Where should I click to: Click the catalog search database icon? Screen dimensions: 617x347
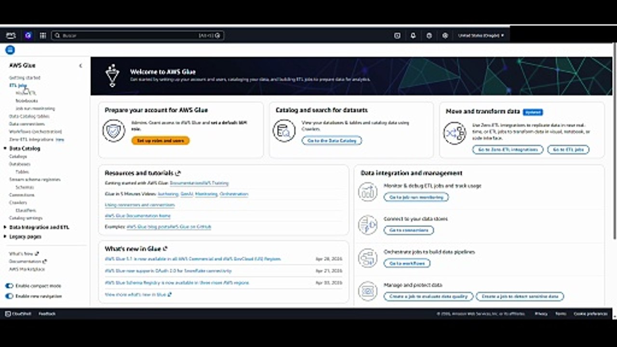(x=284, y=130)
